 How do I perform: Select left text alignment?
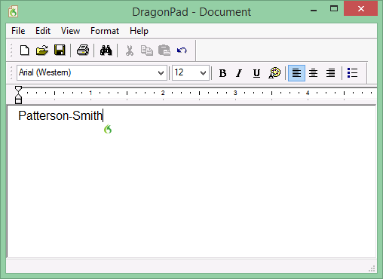point(296,73)
